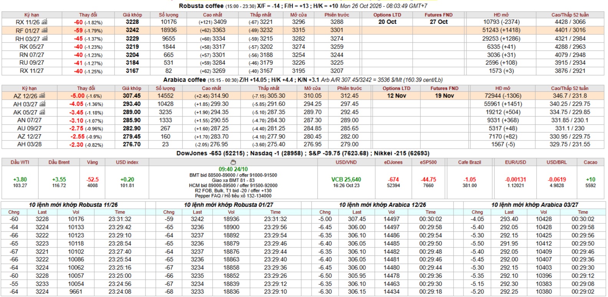Open the chart icon next to RX 11/26
Screen dimensions: 608x297
point(44,22)
